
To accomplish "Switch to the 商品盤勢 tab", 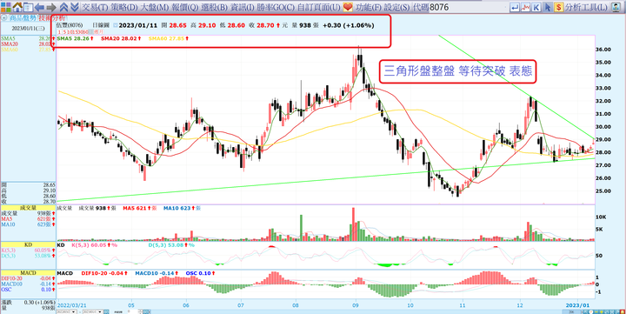I will (23, 18).
